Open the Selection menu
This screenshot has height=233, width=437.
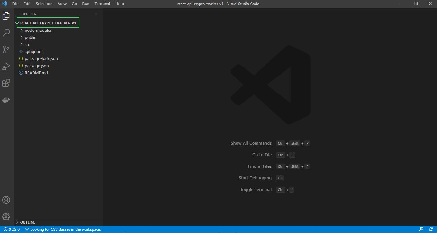(44, 4)
